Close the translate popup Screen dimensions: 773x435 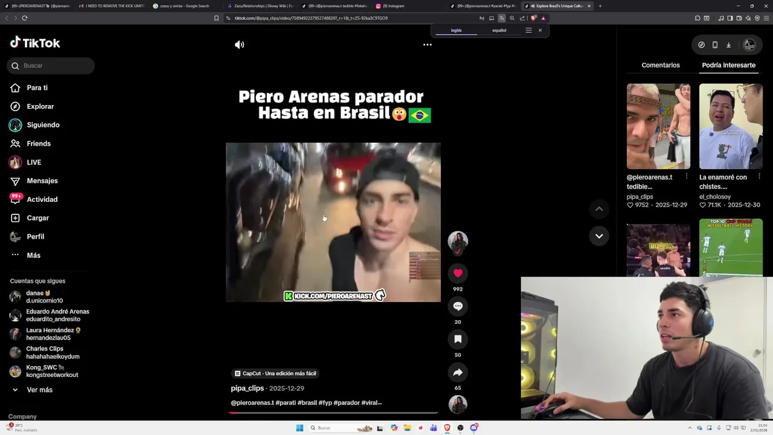coord(540,30)
